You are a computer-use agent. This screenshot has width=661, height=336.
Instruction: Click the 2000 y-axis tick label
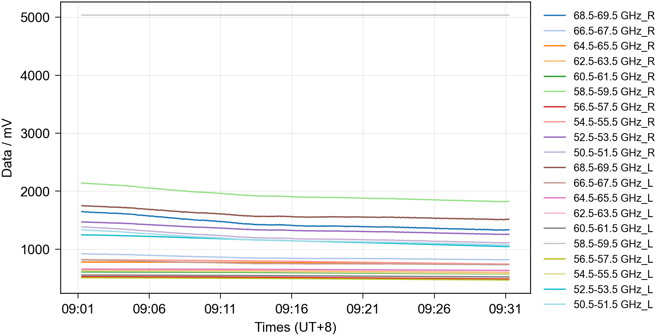(x=35, y=192)
